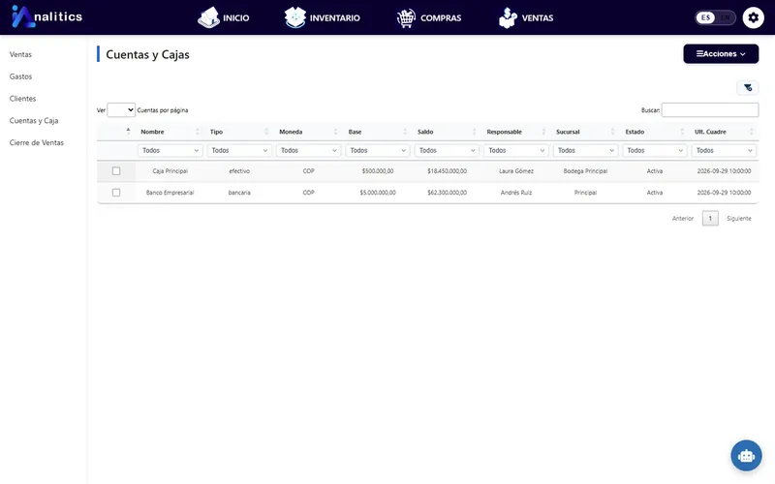
Task: Sort by the Saldo column
Action: [447, 132]
